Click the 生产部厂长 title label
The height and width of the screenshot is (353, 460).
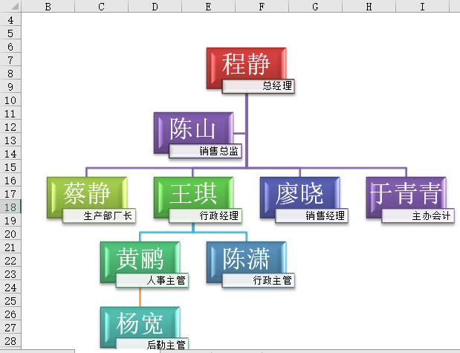[x=99, y=216]
